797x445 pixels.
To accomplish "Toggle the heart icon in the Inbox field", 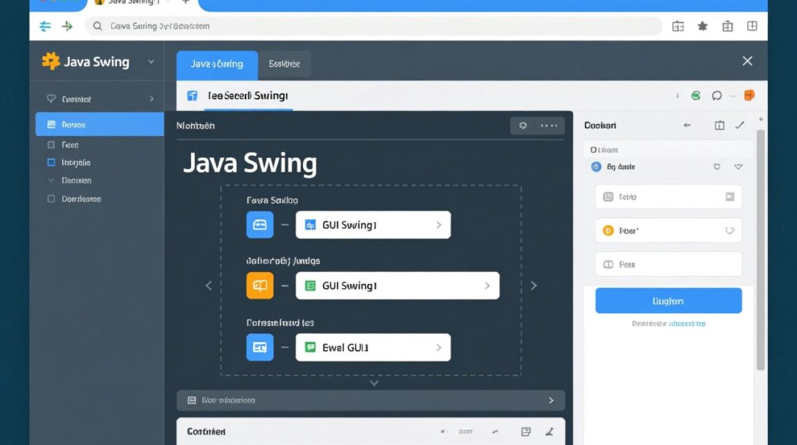I will click(730, 230).
